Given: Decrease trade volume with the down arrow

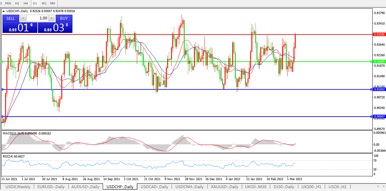Looking at the screenshot, I should (x=23, y=18).
